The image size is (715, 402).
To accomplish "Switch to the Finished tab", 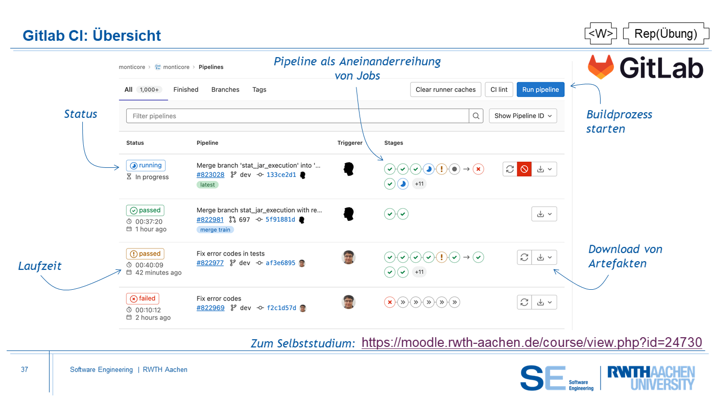I will (x=185, y=89).
